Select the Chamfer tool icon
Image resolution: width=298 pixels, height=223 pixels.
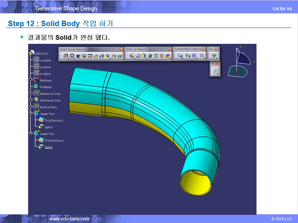(138, 56)
